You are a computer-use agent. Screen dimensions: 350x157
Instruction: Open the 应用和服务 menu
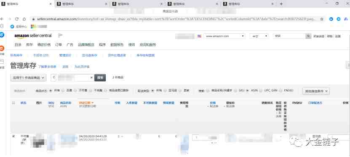click(148, 45)
